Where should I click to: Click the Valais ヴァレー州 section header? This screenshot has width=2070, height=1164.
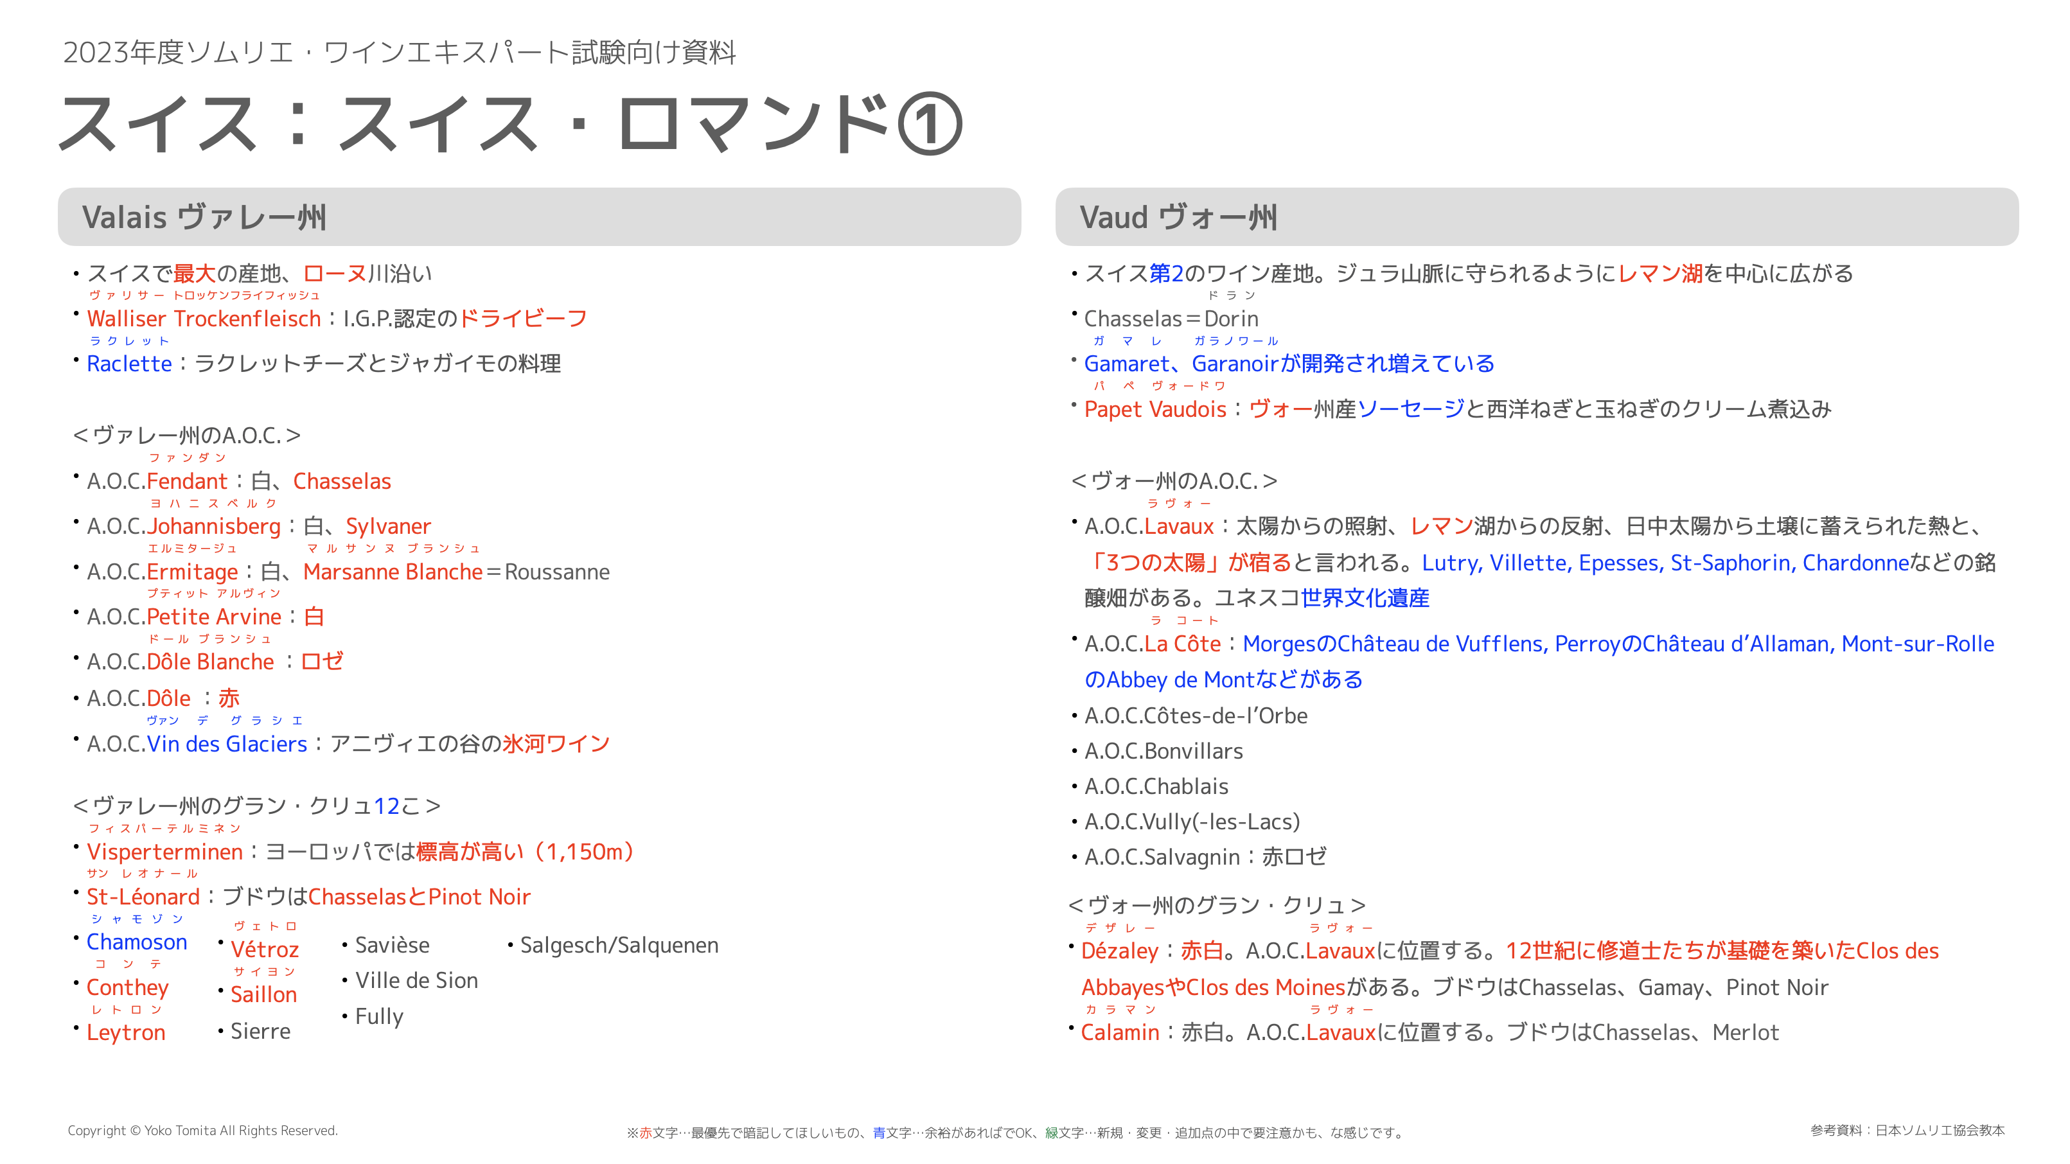pyautogui.click(x=539, y=217)
